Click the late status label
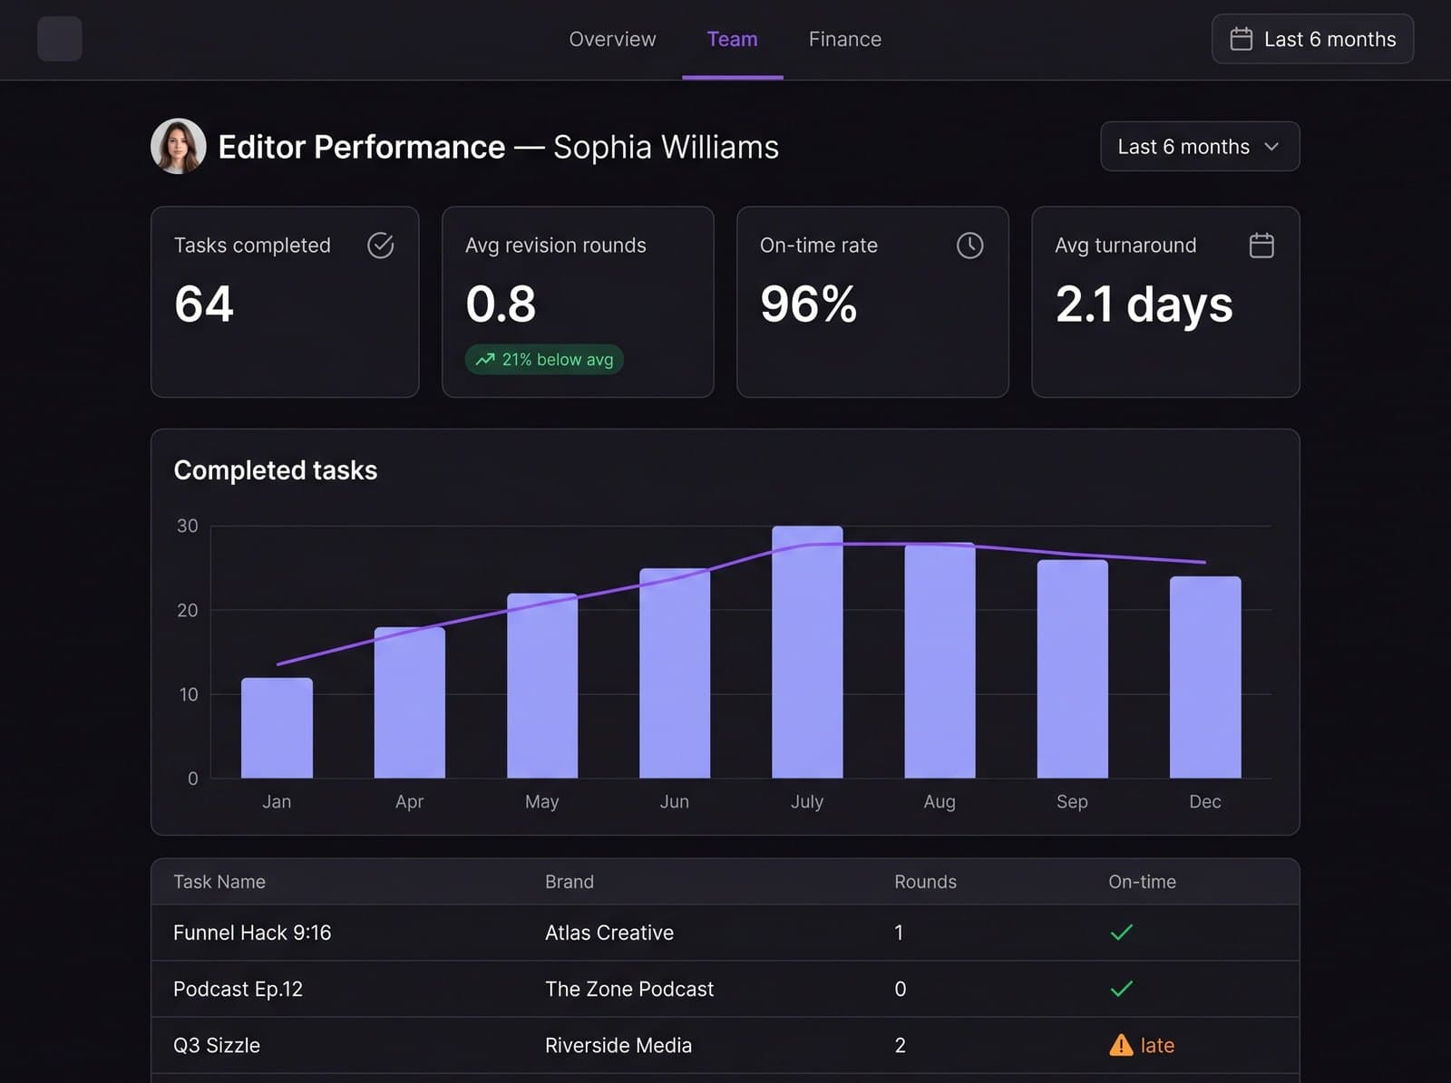The width and height of the screenshot is (1451, 1083). pos(1157,1045)
